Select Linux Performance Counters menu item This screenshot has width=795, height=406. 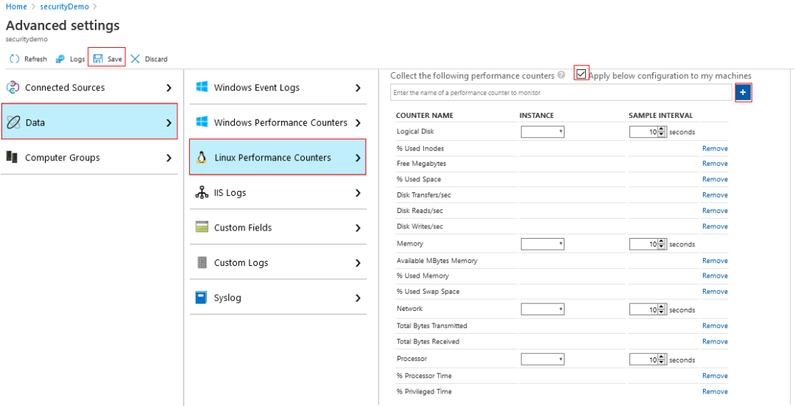278,158
